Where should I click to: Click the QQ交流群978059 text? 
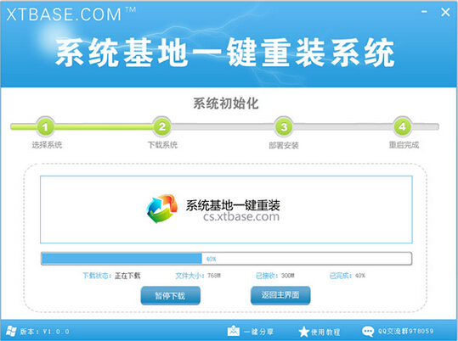(405, 331)
